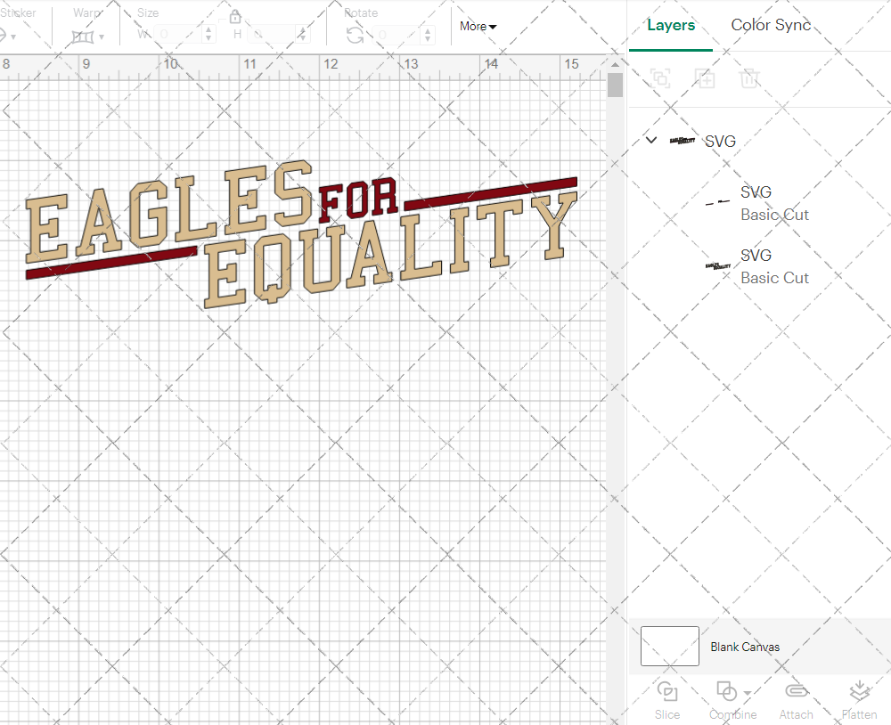The height and width of the screenshot is (725, 891).
Task: Click the Blank Canvas color swatch
Action: click(x=669, y=647)
